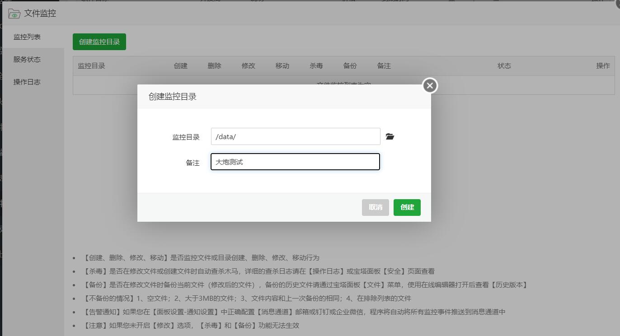Click the 取消 button in dialog
620x336 pixels.
(x=376, y=207)
